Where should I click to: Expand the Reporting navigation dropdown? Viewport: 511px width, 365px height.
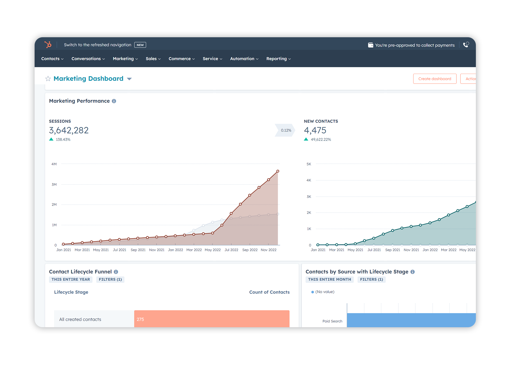click(x=278, y=59)
